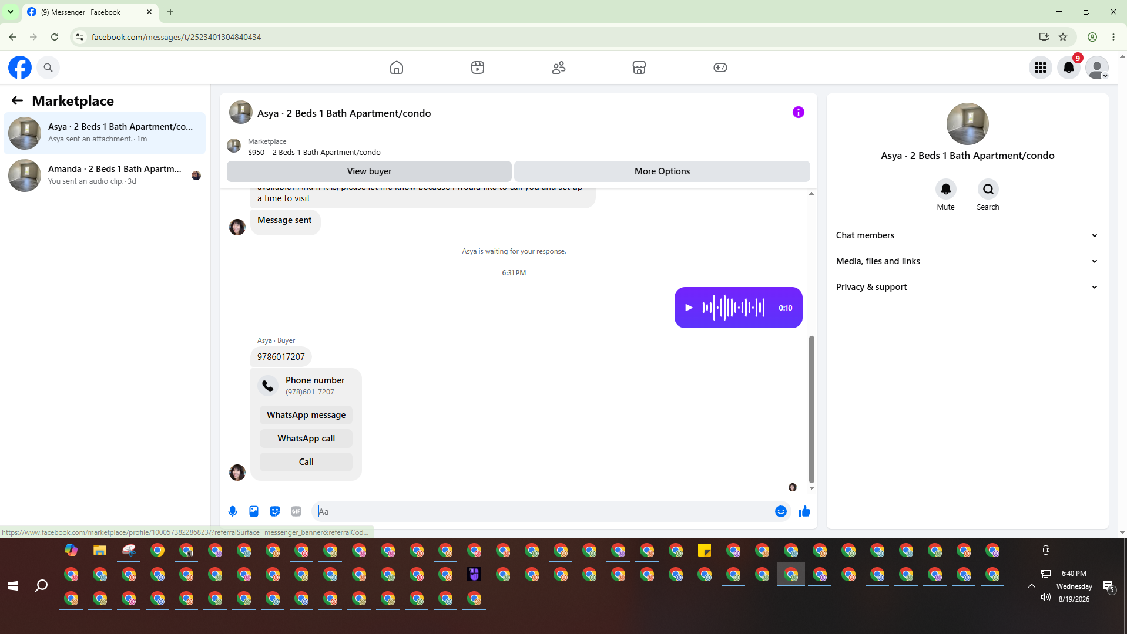1127x634 pixels.
Task: Open More Options button
Action: (x=662, y=171)
